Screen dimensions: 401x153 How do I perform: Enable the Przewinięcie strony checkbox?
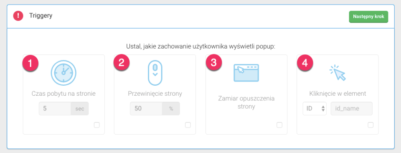tap(188, 125)
